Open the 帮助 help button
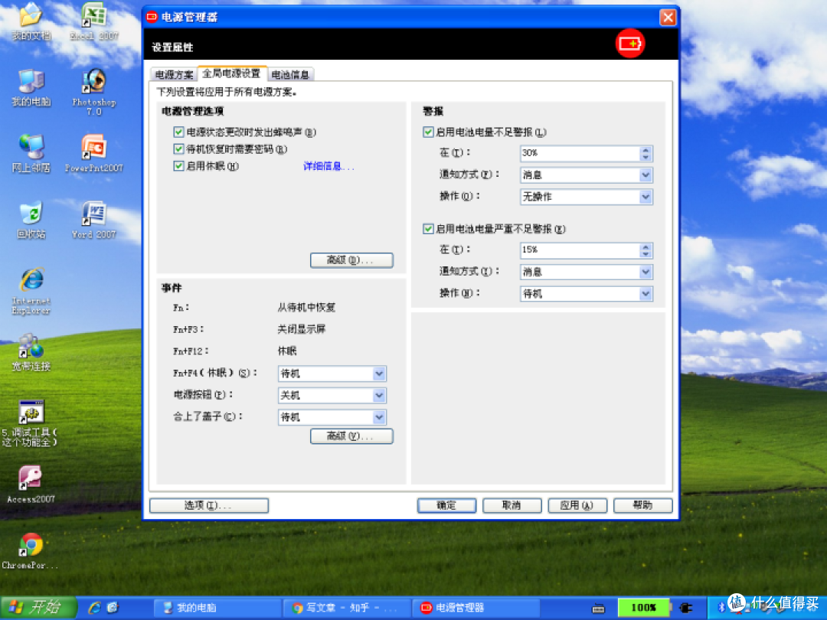Screen dimensions: 827x620 click(643, 506)
